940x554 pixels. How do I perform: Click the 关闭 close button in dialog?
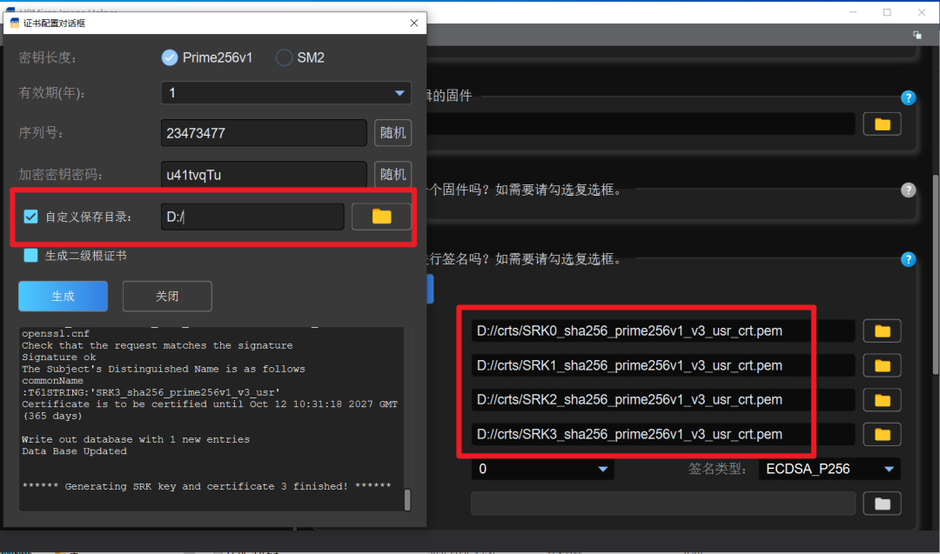tap(167, 296)
